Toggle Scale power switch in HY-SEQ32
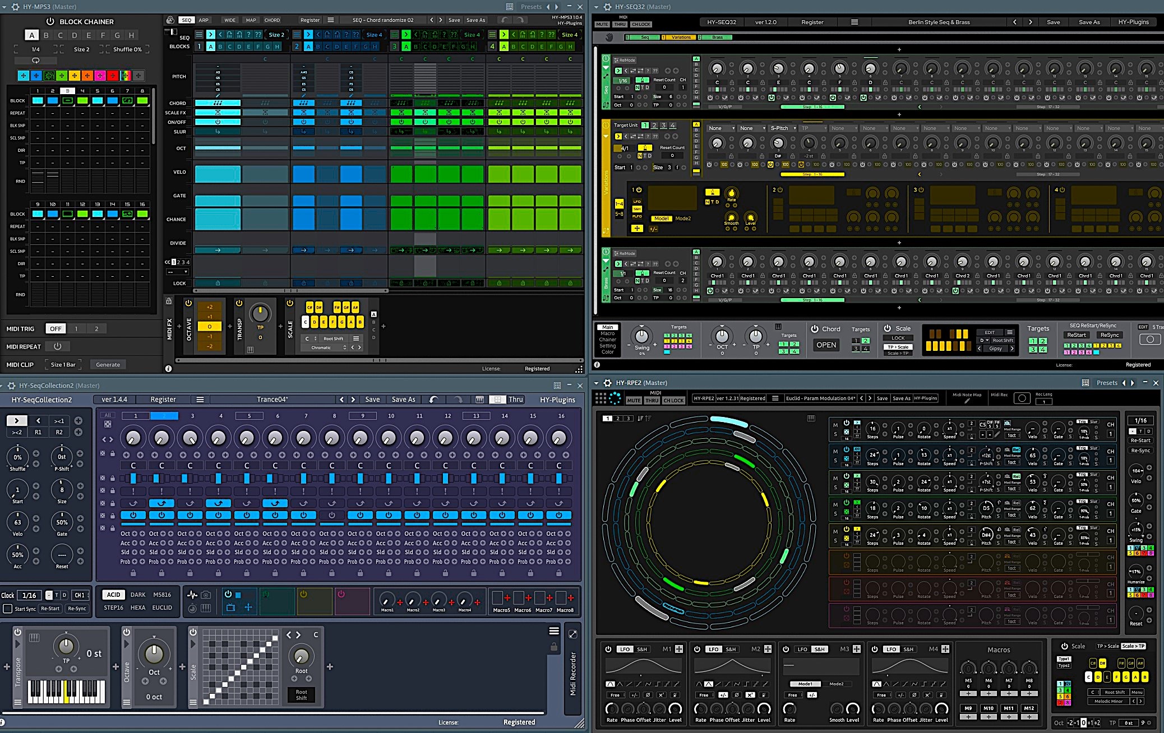1164x733 pixels. click(x=888, y=328)
